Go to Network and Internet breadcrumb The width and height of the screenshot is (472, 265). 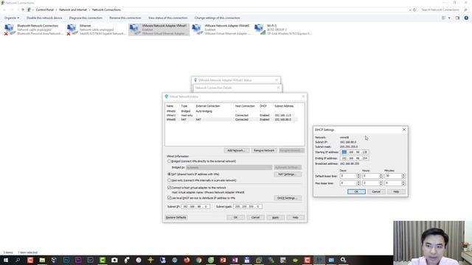(x=73, y=10)
